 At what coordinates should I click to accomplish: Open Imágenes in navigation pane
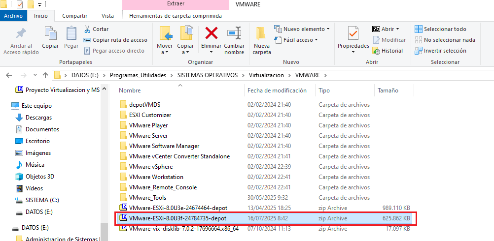[x=33, y=153]
